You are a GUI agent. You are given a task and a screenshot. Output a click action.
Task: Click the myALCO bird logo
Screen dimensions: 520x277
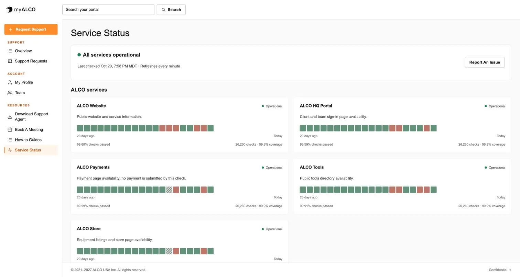pos(9,10)
